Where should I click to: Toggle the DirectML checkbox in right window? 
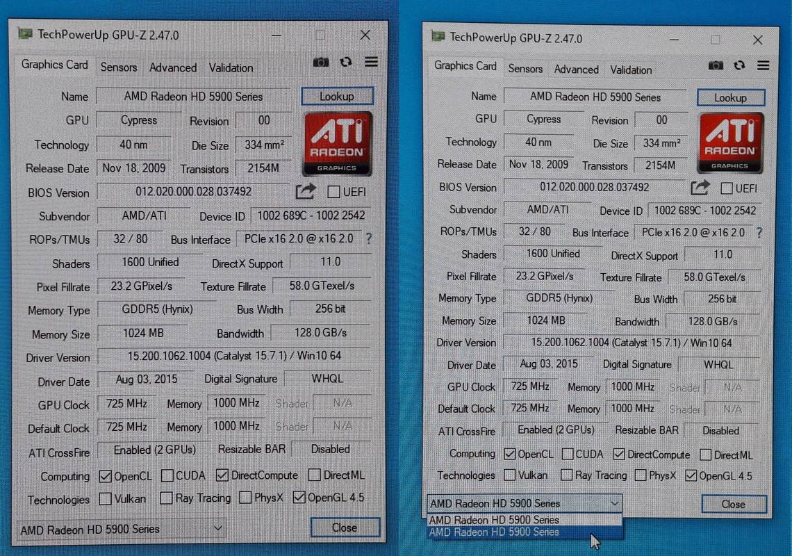706,455
